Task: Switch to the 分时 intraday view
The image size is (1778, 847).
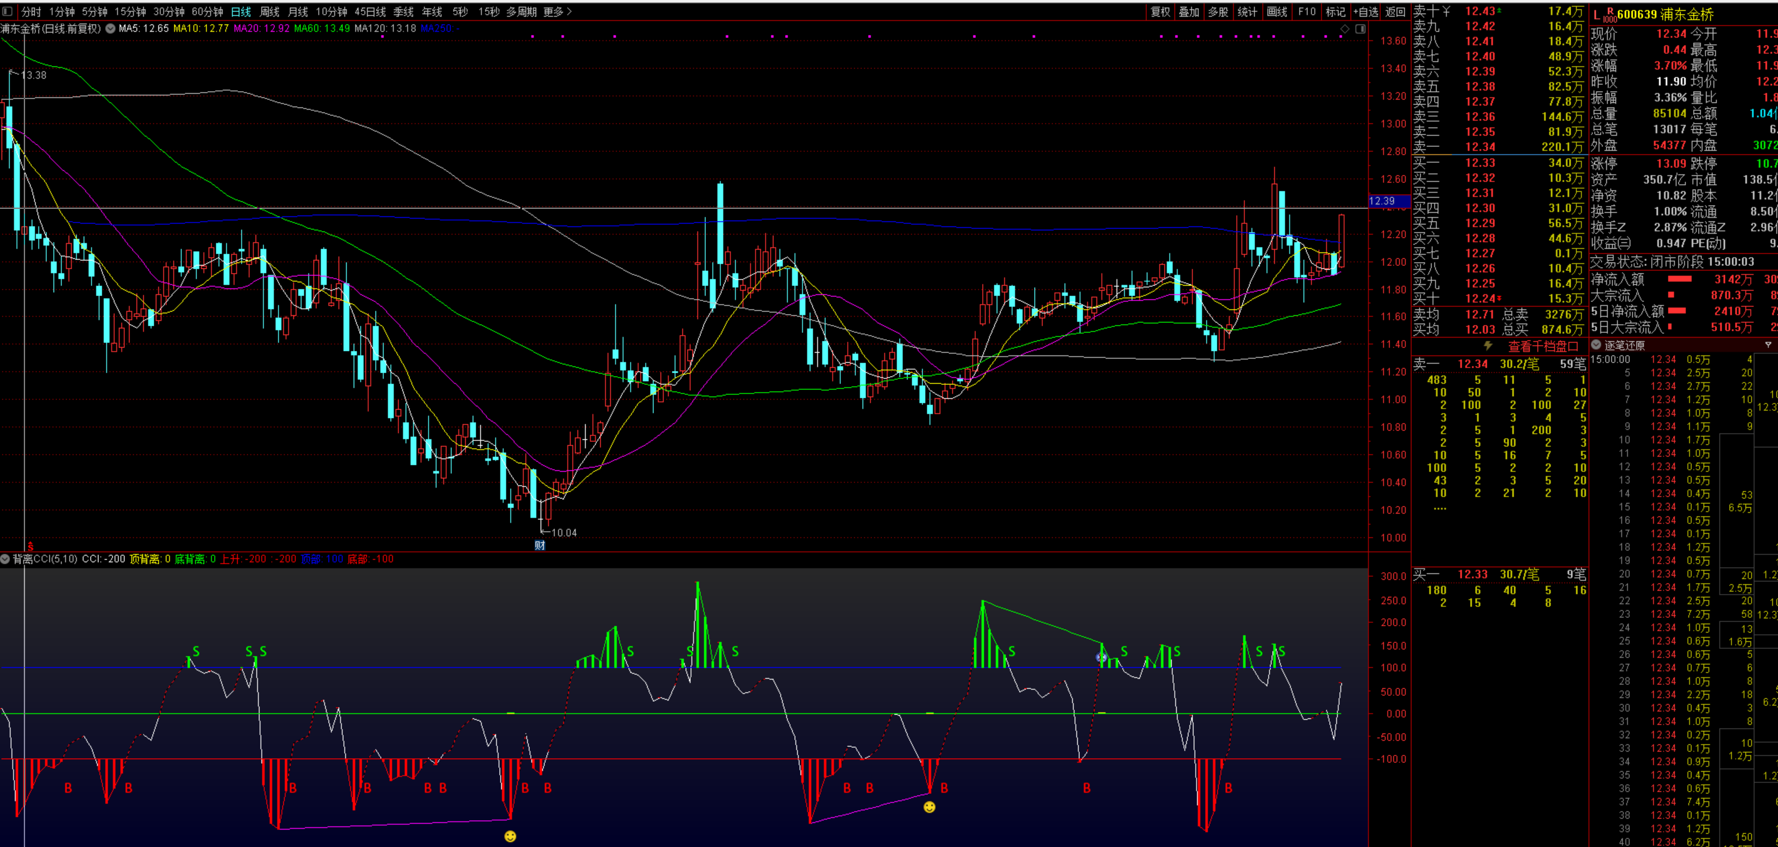Action: point(31,12)
